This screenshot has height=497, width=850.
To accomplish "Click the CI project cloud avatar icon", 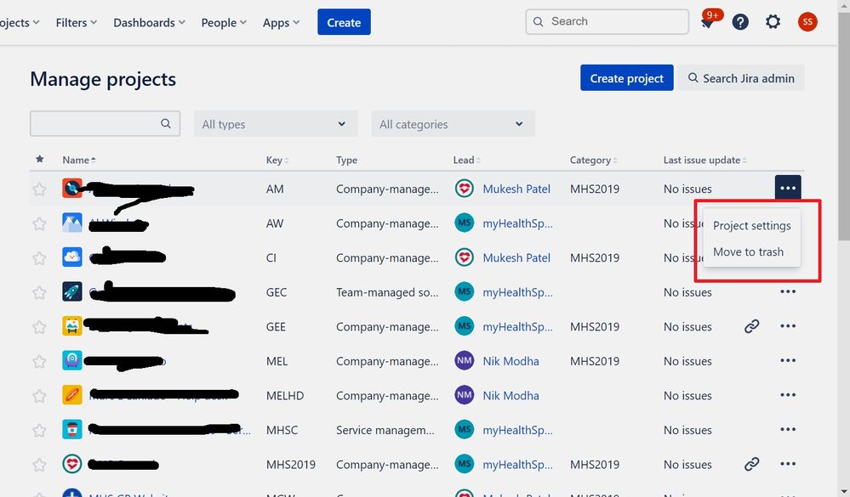I will 72,257.
